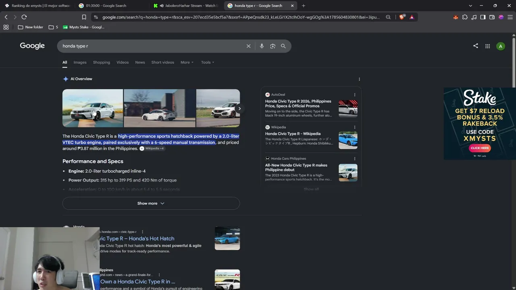Screen dimensions: 516x290
Task: Switch to the Videos results tab
Action: (x=123, y=62)
